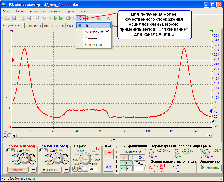Click the zoom in magnifier under Период
Image resolution: width=224 pixels, height=182 pixels.
click(75, 169)
